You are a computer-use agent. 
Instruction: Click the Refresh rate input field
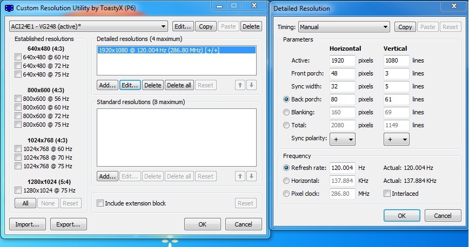(x=343, y=168)
